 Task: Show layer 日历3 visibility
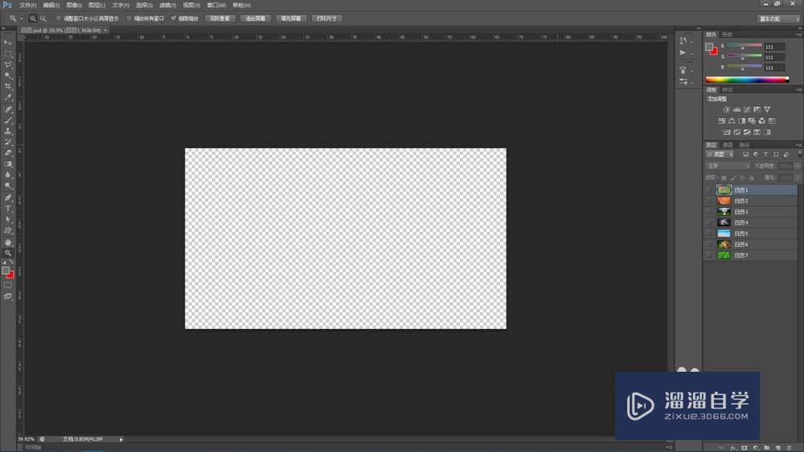[x=709, y=211]
